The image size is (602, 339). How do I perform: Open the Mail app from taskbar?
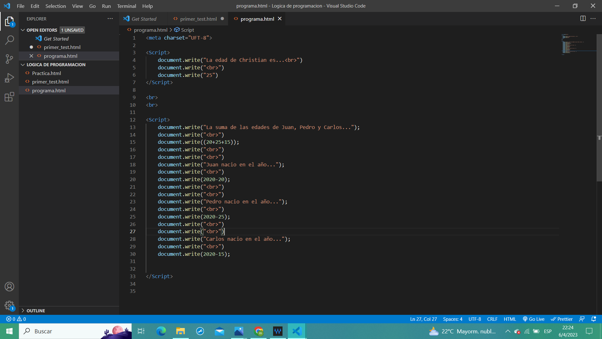tap(219, 331)
